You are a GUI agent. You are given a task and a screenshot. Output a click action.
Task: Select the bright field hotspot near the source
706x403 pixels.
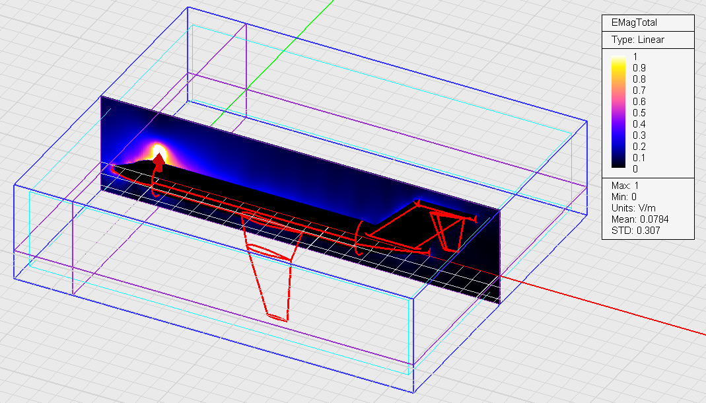pyautogui.click(x=159, y=149)
